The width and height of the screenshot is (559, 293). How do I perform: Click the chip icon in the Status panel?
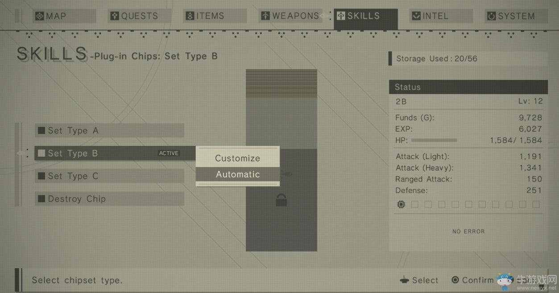click(x=401, y=204)
